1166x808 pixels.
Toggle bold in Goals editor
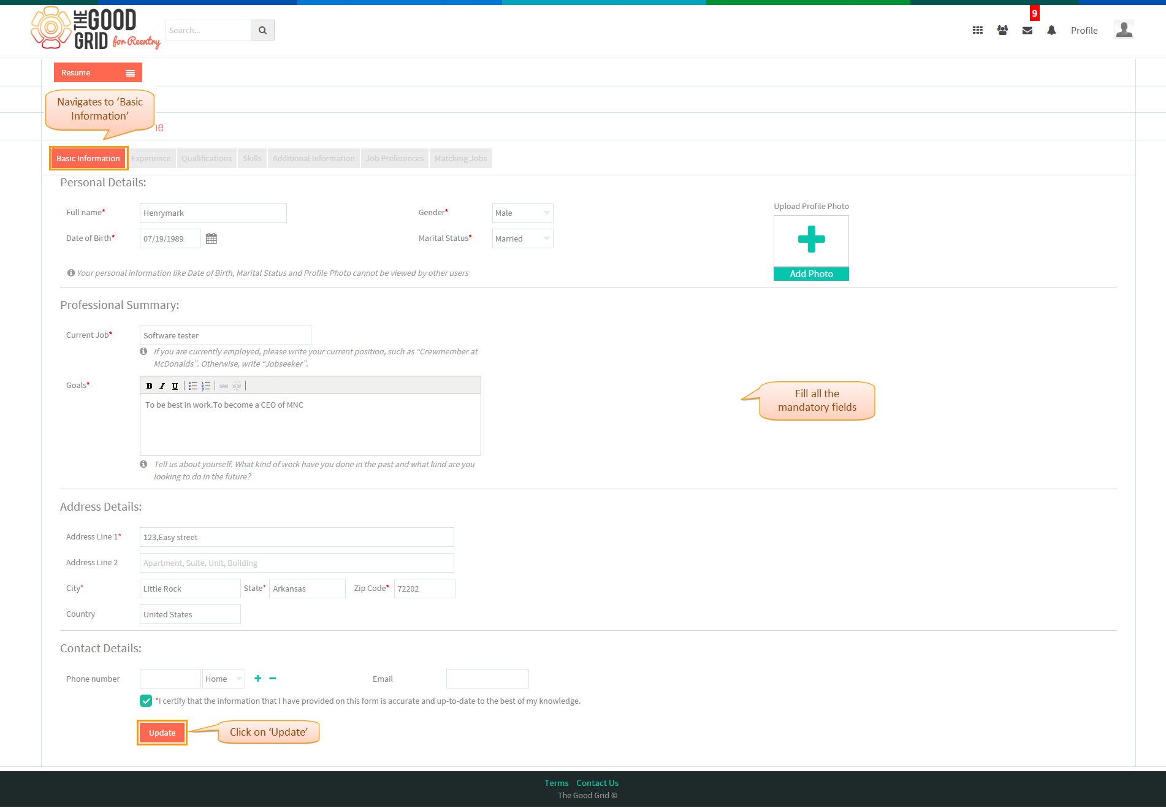tap(149, 386)
